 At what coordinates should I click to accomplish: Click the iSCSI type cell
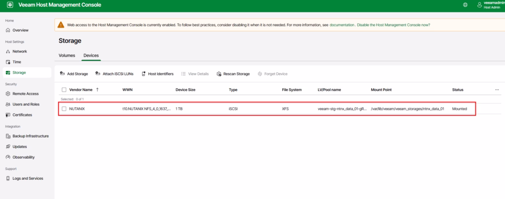(233, 109)
